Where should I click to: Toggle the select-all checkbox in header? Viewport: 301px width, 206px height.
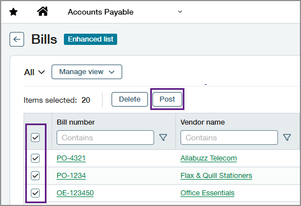(x=35, y=138)
